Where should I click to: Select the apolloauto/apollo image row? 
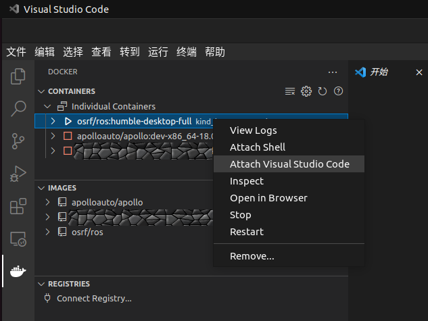pos(124,202)
